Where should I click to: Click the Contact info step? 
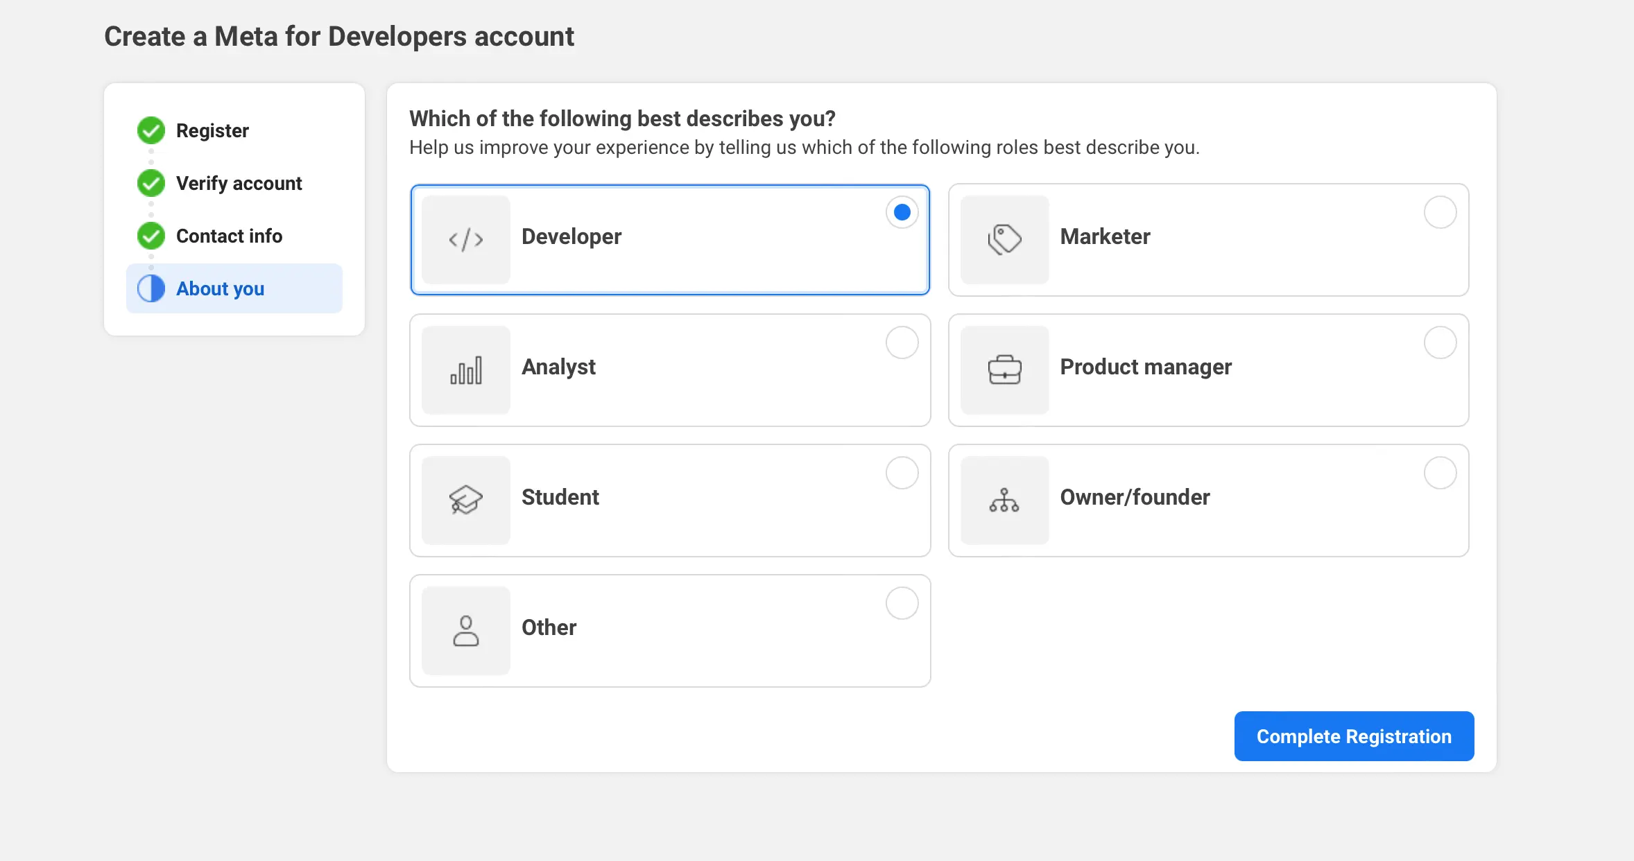point(229,236)
